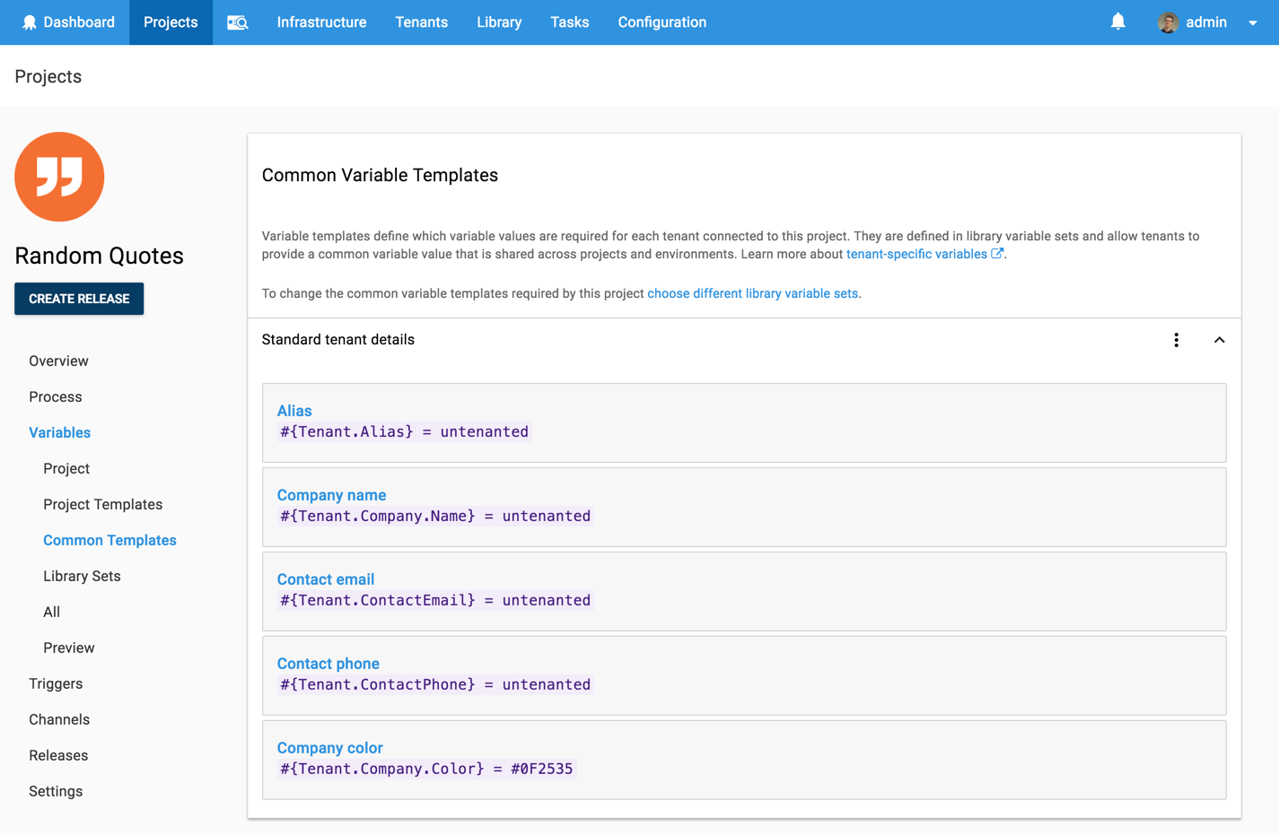The height and width of the screenshot is (835, 1279).
Task: Open notifications via the bell icon
Action: click(x=1117, y=22)
